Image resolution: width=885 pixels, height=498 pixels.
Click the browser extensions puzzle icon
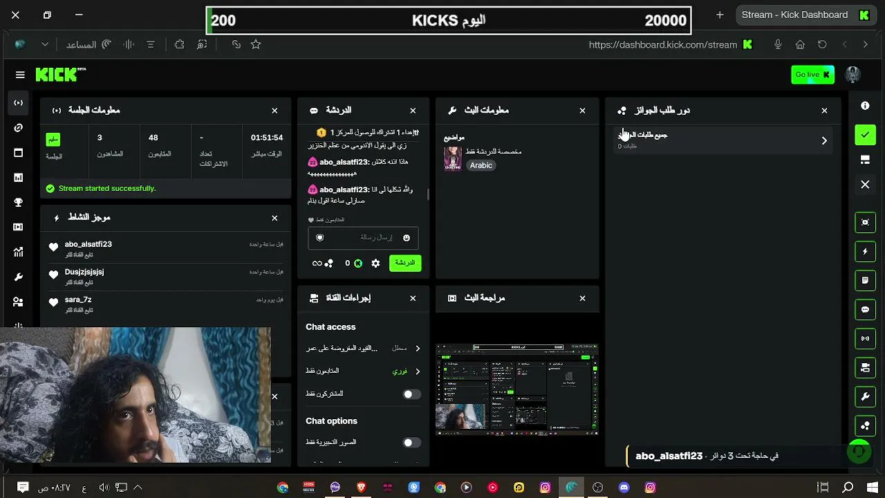click(180, 44)
